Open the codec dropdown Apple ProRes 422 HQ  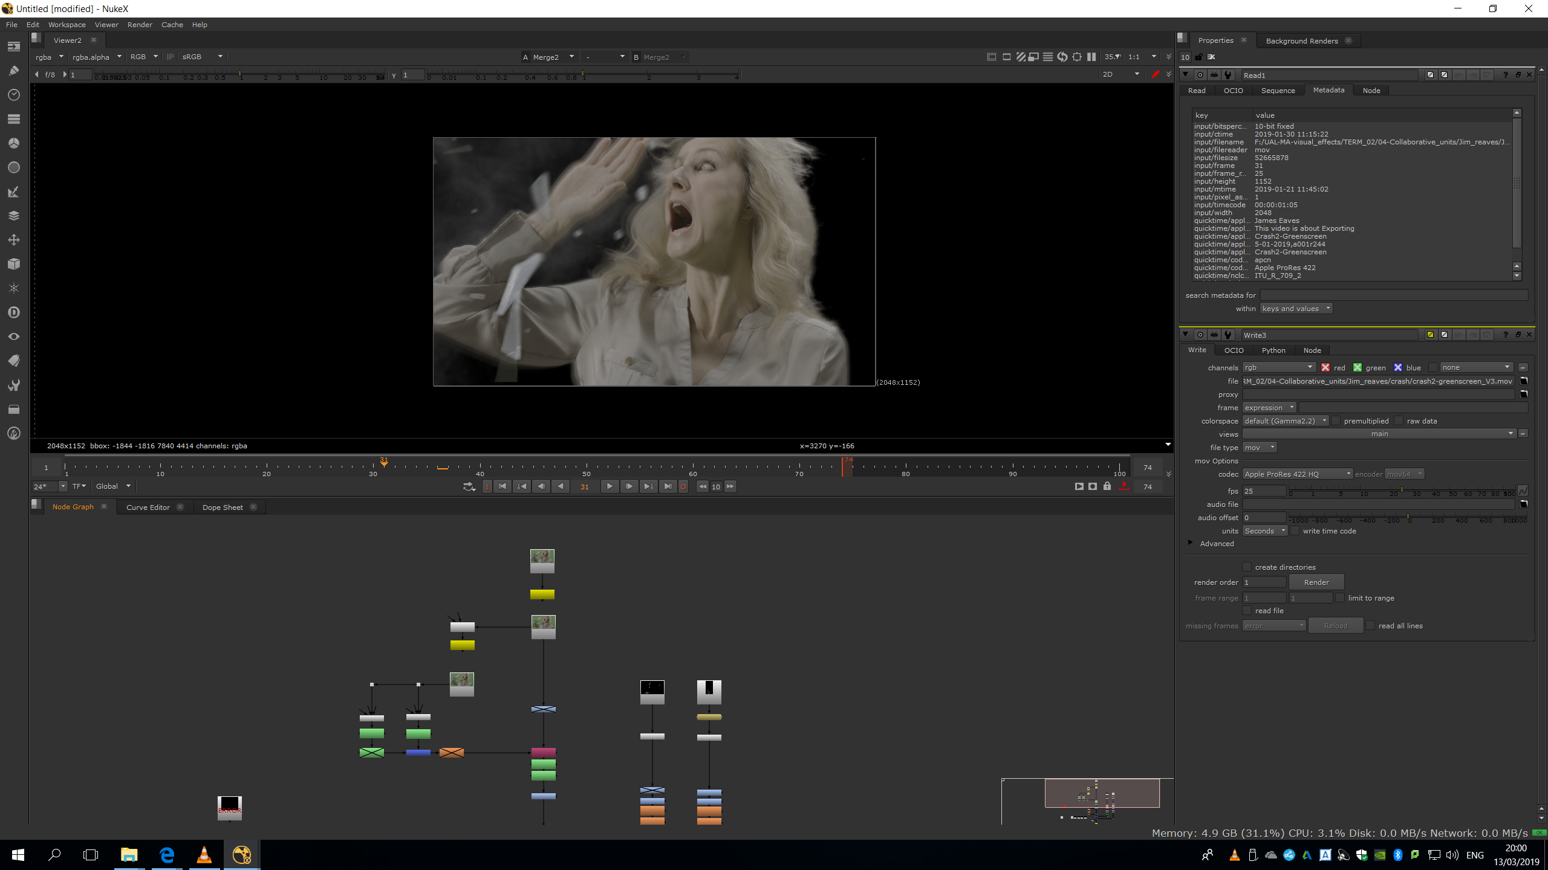coord(1297,474)
